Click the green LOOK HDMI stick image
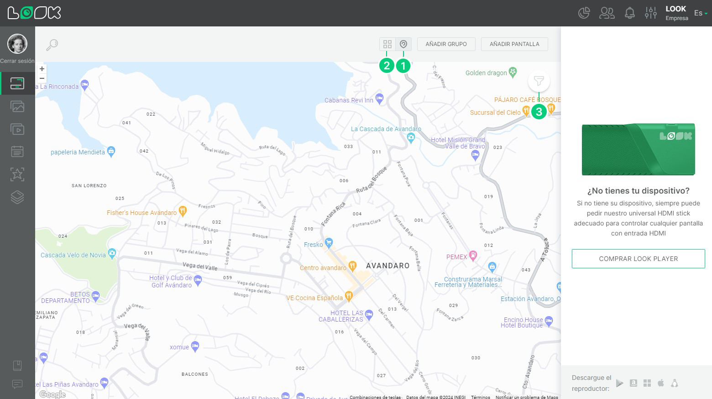Screen dimensions: 712x399 (x=639, y=149)
